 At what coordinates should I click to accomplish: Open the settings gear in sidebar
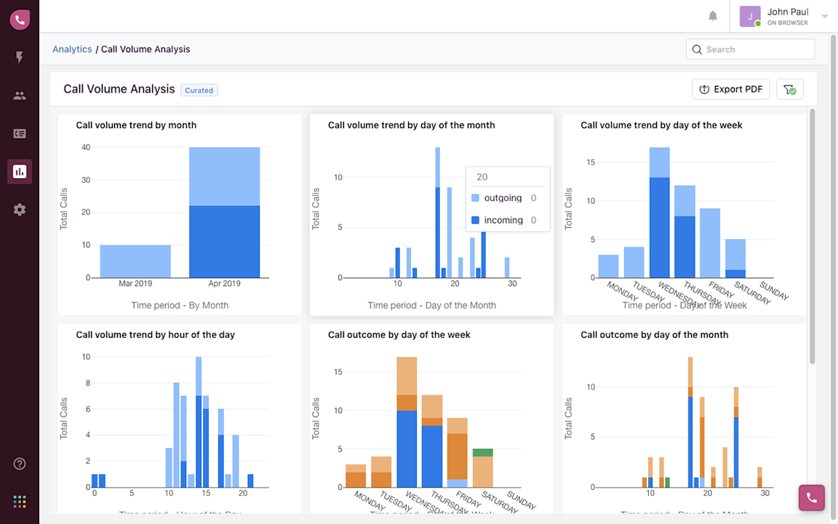(20, 210)
